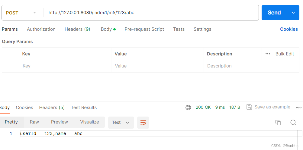Open the Tests tab
The width and height of the screenshot is (303, 150).
pos(179,29)
